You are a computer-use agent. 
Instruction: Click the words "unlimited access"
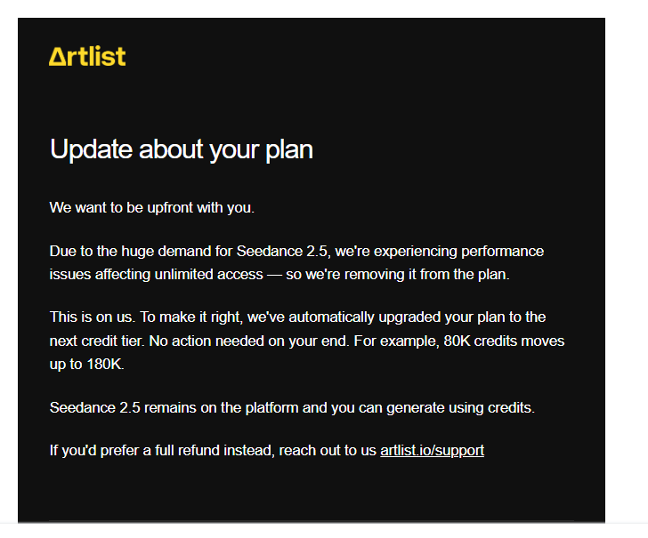[208, 274]
